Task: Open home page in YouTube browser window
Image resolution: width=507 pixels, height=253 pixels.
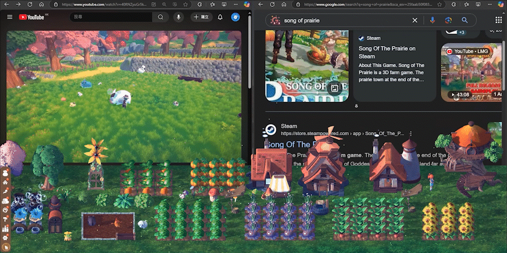Action: [41, 4]
